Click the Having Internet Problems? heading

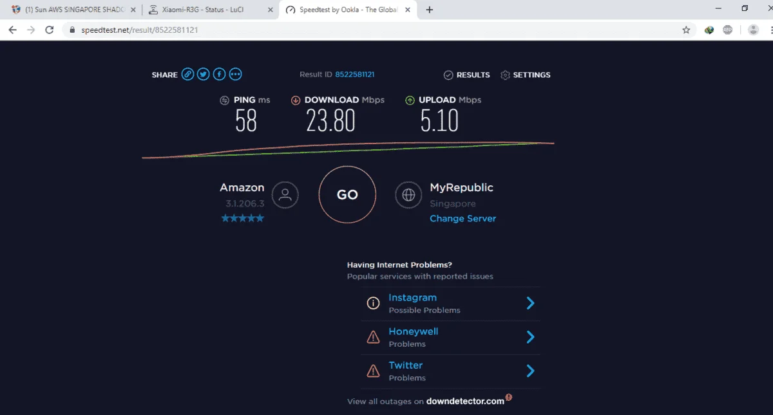tap(399, 264)
